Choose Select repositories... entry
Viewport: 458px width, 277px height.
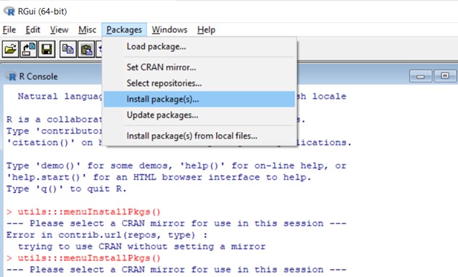[199, 83]
